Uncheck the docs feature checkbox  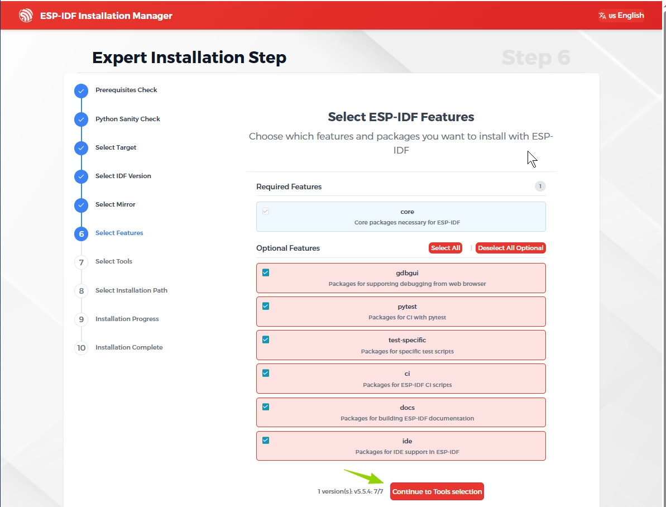coord(266,407)
